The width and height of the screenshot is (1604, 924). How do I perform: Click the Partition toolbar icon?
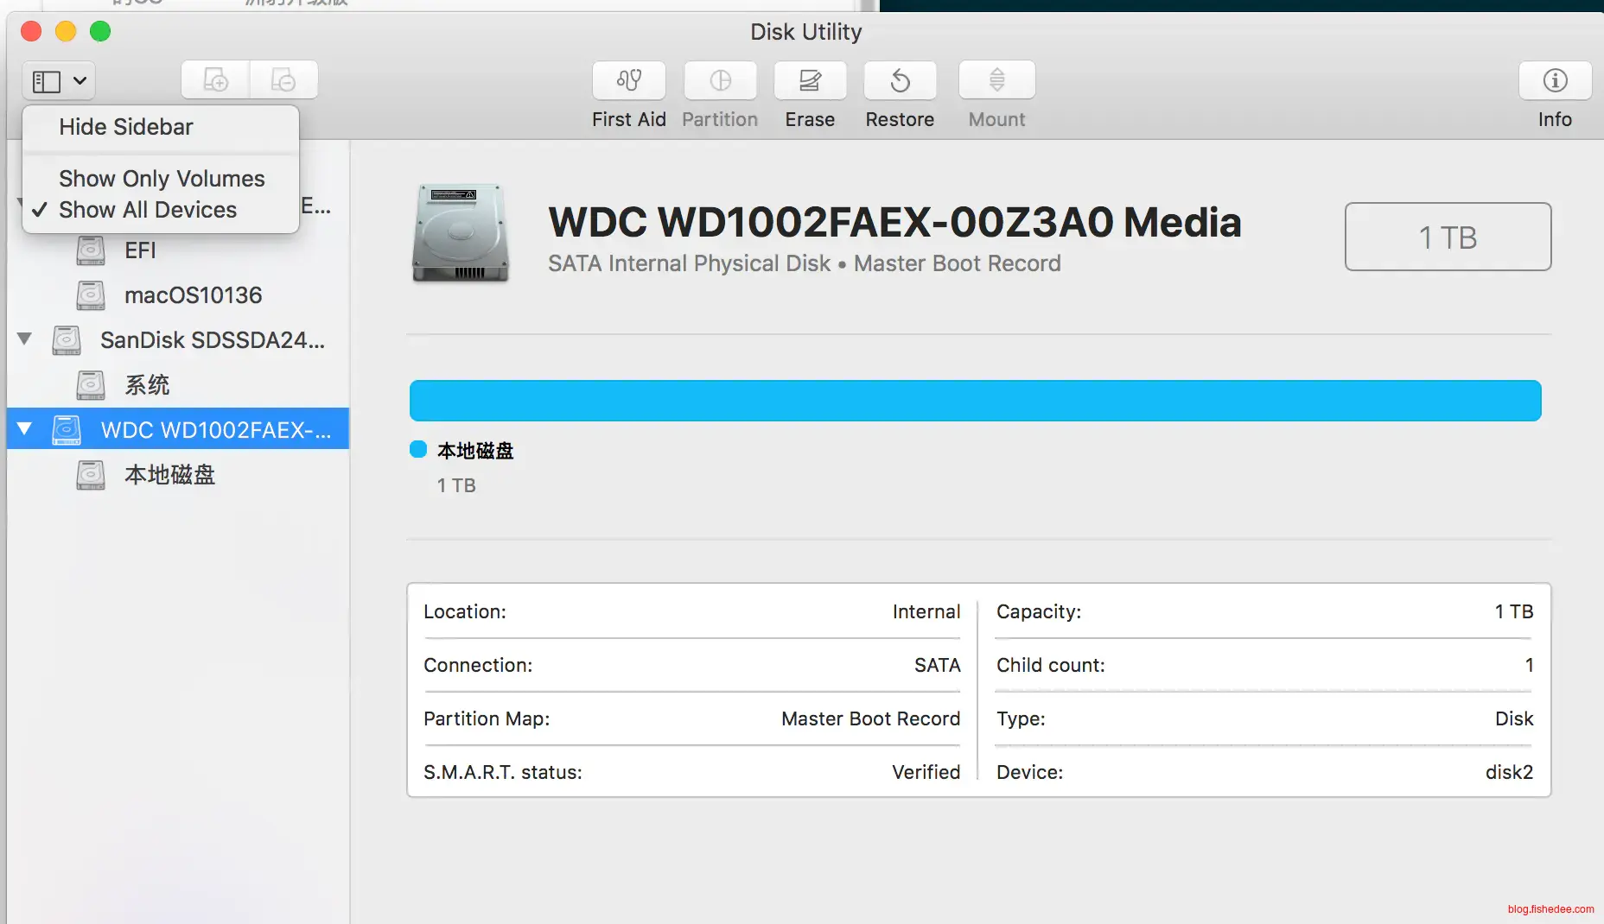tap(720, 81)
